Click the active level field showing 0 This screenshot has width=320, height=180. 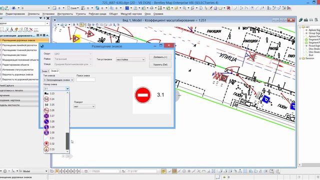[x=35, y=8]
